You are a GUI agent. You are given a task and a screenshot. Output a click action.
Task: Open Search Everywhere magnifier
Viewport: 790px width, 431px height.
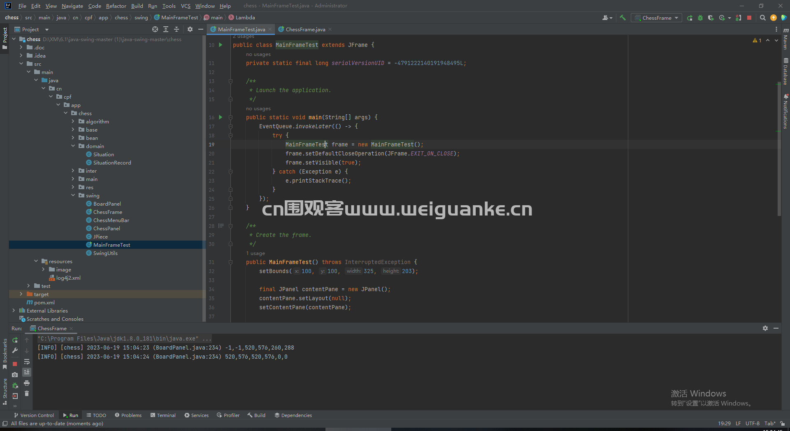(762, 18)
